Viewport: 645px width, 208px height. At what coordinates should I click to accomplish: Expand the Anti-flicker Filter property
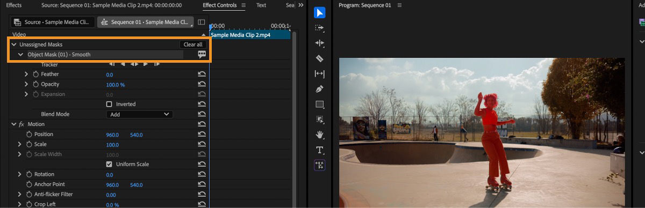[20, 194]
